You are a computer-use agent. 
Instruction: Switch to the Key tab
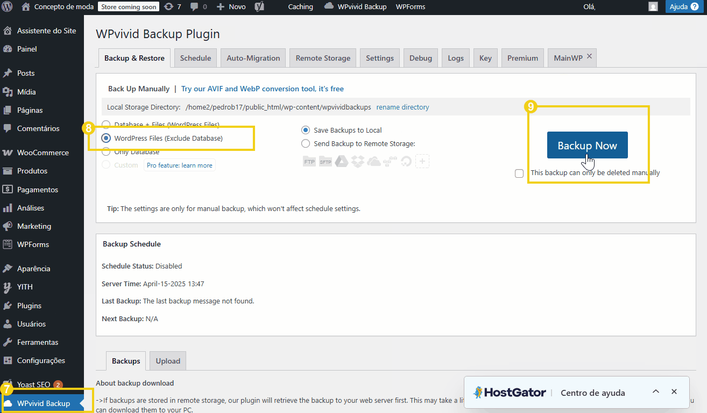(485, 58)
